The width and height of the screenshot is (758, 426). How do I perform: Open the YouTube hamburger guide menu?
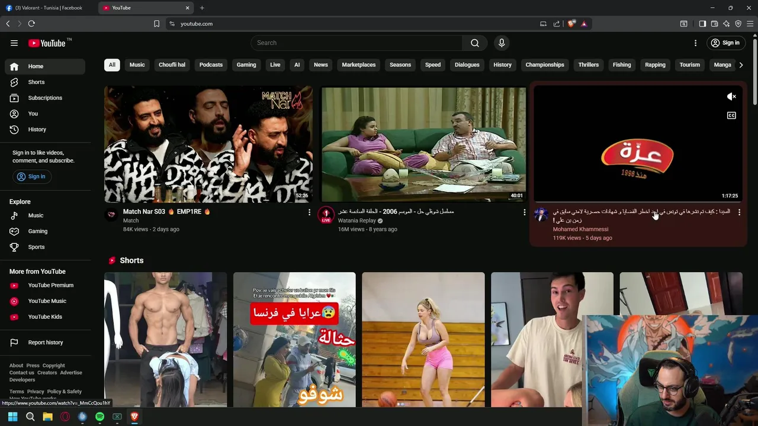[x=14, y=43]
